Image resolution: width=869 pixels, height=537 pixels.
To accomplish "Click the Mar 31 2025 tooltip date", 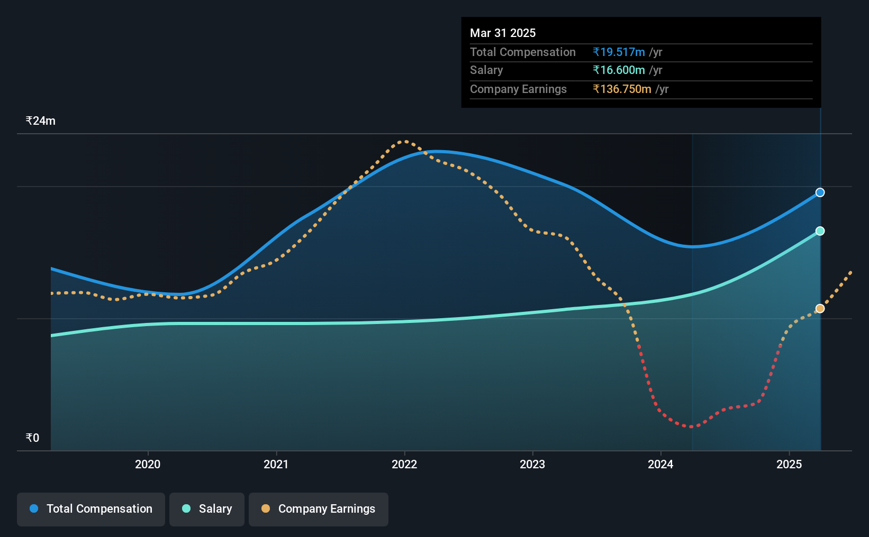I will (503, 33).
